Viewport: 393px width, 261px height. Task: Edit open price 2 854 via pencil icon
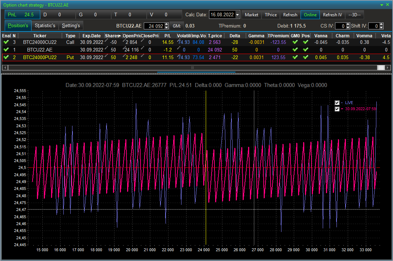tap(124, 40)
